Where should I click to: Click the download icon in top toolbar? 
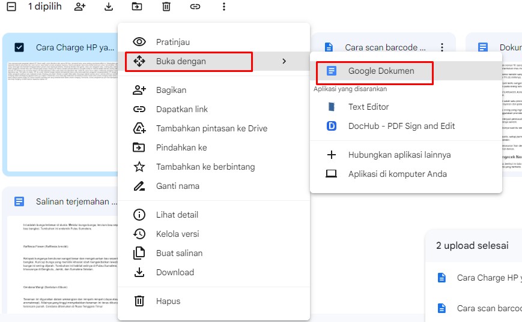(x=109, y=7)
